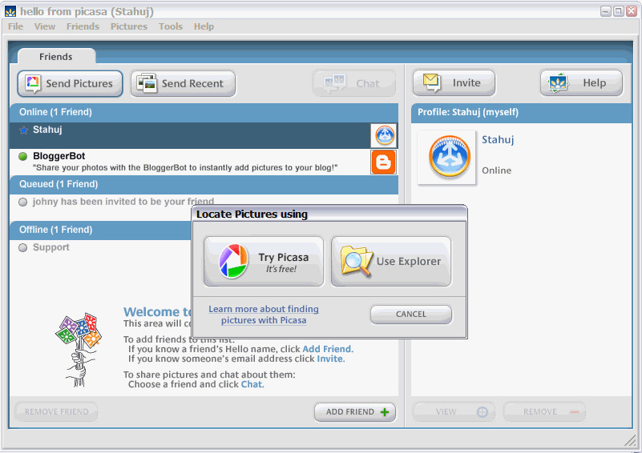Click Use Explorer button in dialog
Screen dimensions: 642x453
click(x=391, y=261)
